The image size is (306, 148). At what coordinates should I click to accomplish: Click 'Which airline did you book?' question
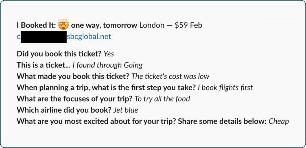click(x=64, y=110)
